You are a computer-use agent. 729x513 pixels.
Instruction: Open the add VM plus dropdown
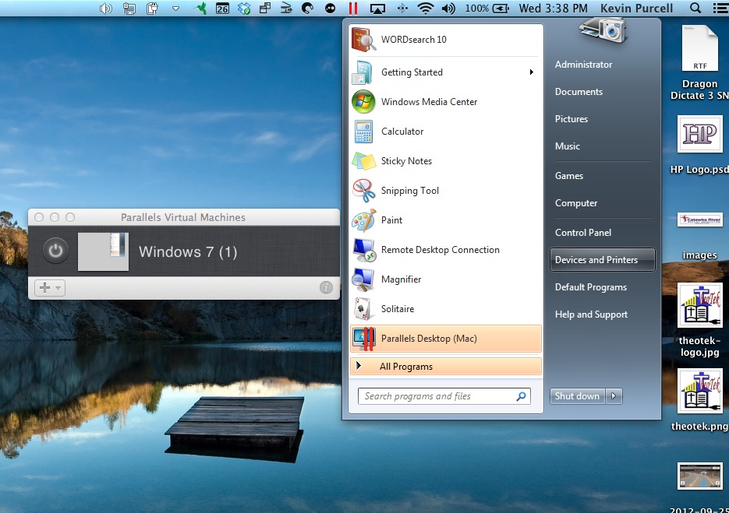[x=50, y=288]
